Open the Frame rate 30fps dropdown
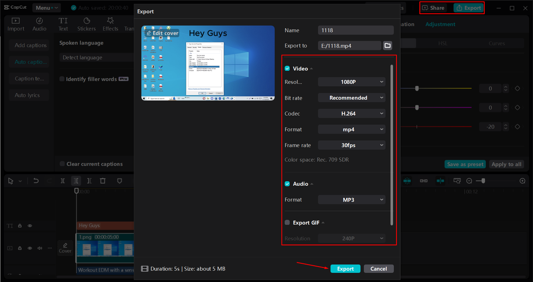This screenshot has width=533, height=282. (352, 145)
